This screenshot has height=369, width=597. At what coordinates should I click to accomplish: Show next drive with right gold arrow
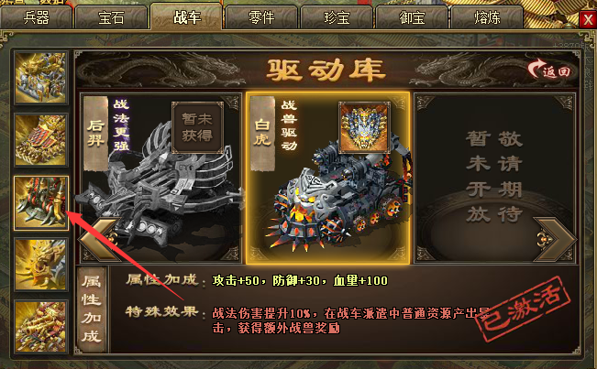coord(554,239)
